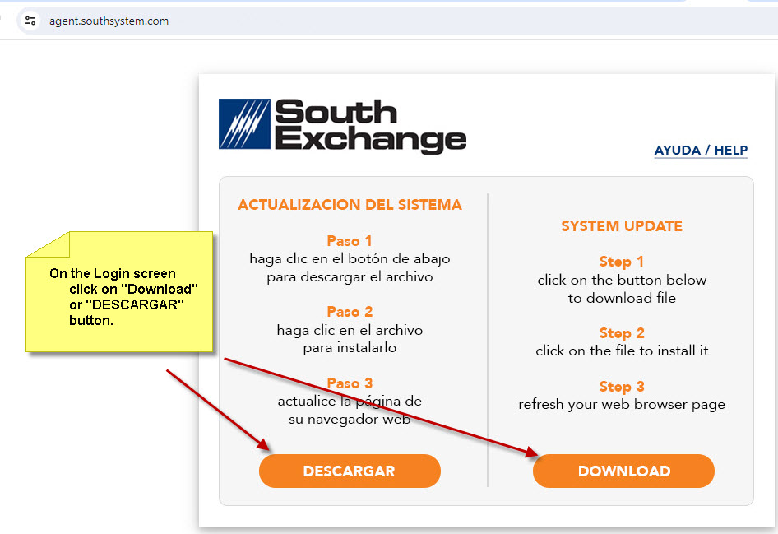
Task: Select the Paso 2 label
Action: pyautogui.click(x=350, y=312)
